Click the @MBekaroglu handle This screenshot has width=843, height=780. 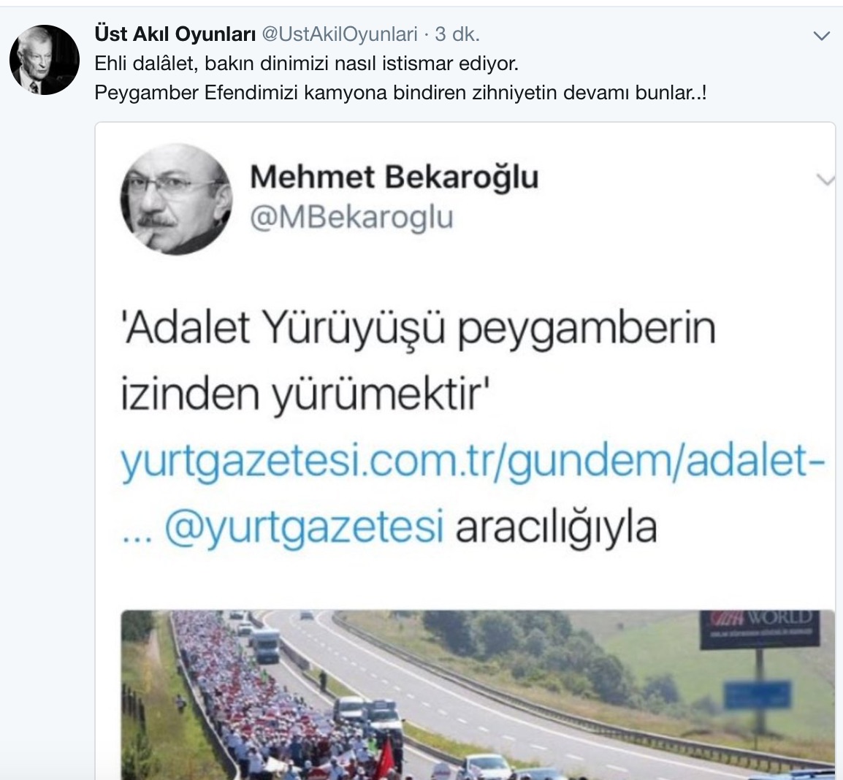tap(351, 217)
